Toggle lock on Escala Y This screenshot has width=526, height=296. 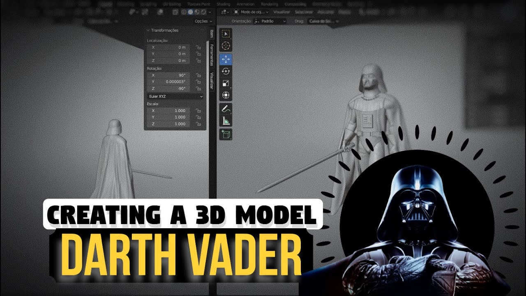(198, 117)
